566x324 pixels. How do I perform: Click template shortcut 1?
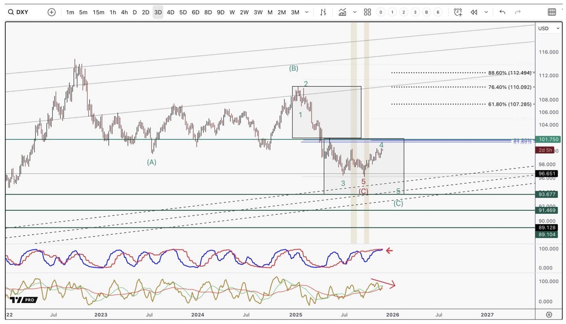[392, 12]
